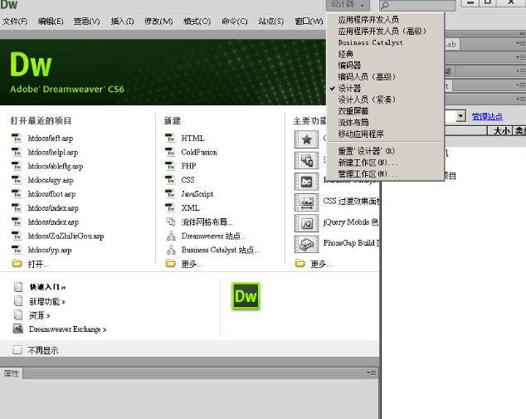The image size is (526, 419).
Task: Click the large green Dw logo badge
Action: point(246,296)
